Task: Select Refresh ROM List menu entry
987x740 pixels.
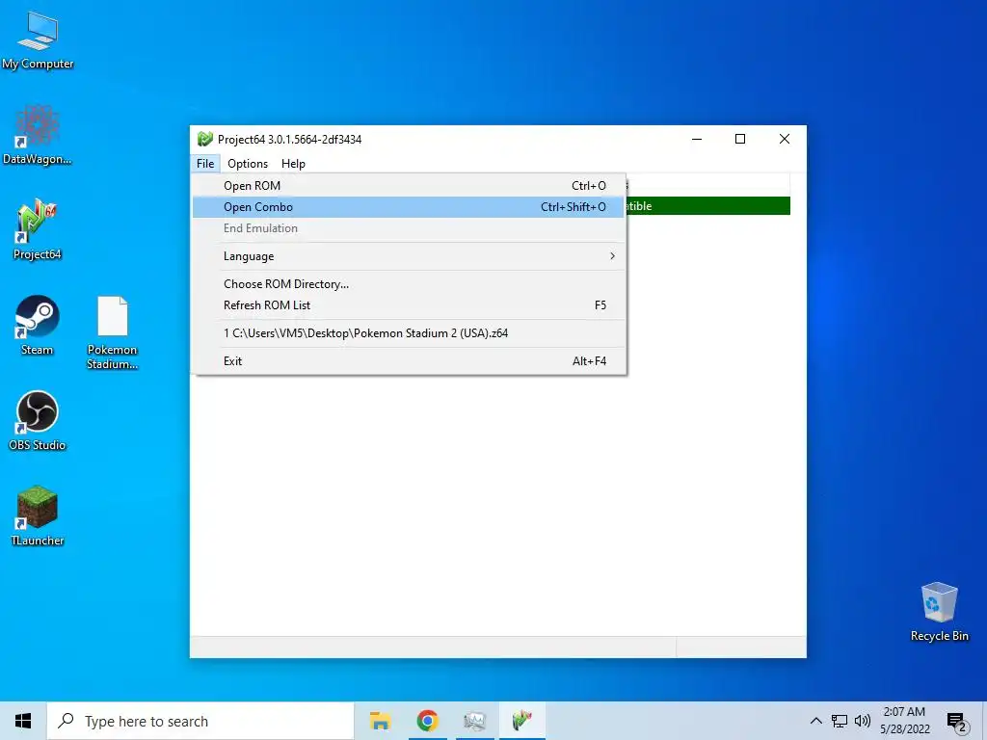Action: 409,305
